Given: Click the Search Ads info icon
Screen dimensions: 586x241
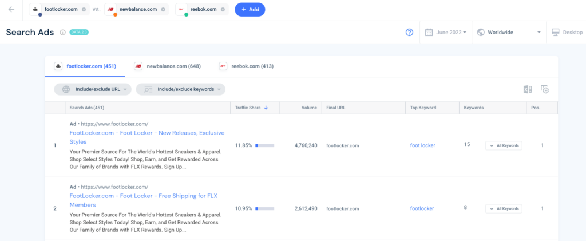Looking at the screenshot, I should pyautogui.click(x=62, y=33).
